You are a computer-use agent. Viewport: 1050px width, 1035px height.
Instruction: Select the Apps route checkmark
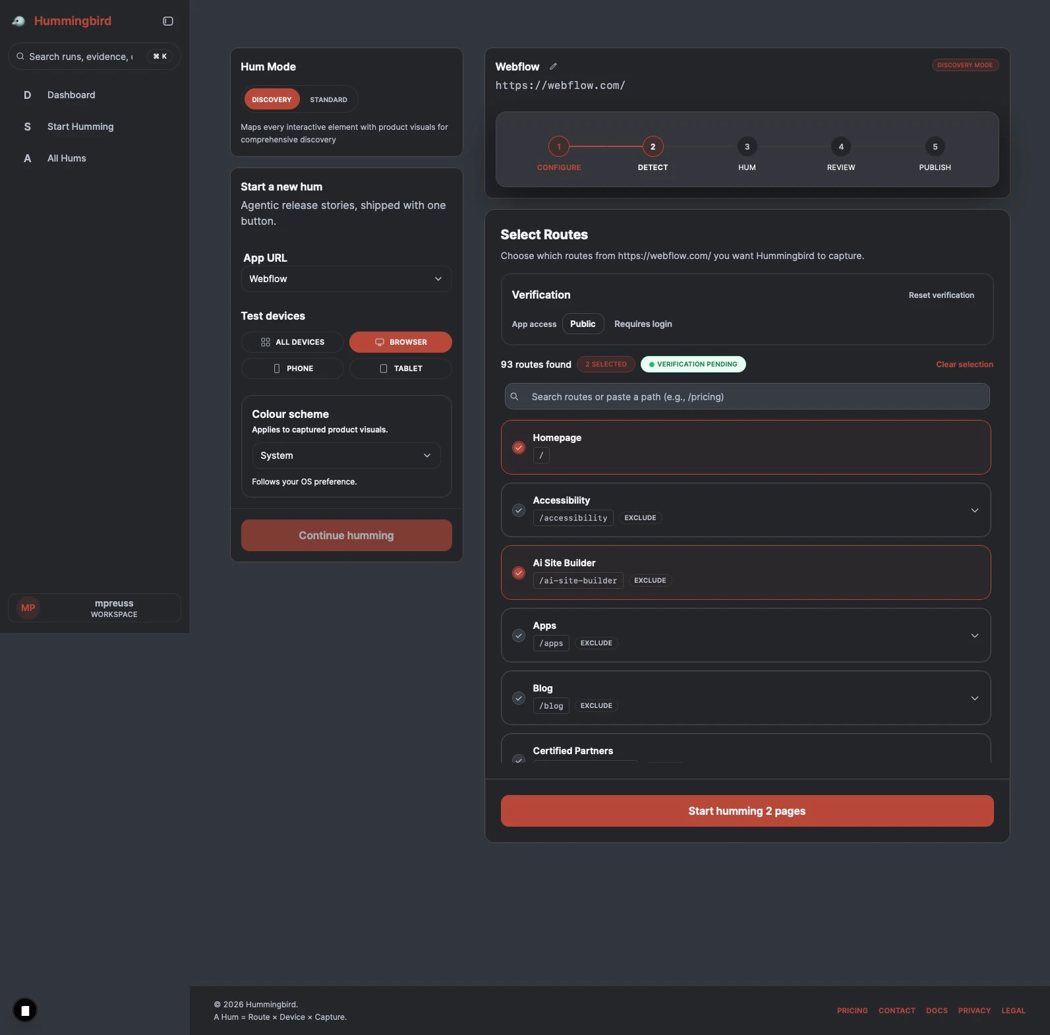(x=519, y=636)
